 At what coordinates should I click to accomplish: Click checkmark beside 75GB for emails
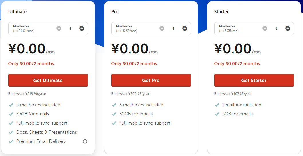click(x=11, y=114)
